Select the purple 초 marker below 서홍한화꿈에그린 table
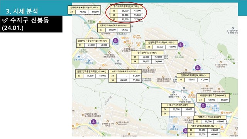Screen dimensions: 247x139 203,105
